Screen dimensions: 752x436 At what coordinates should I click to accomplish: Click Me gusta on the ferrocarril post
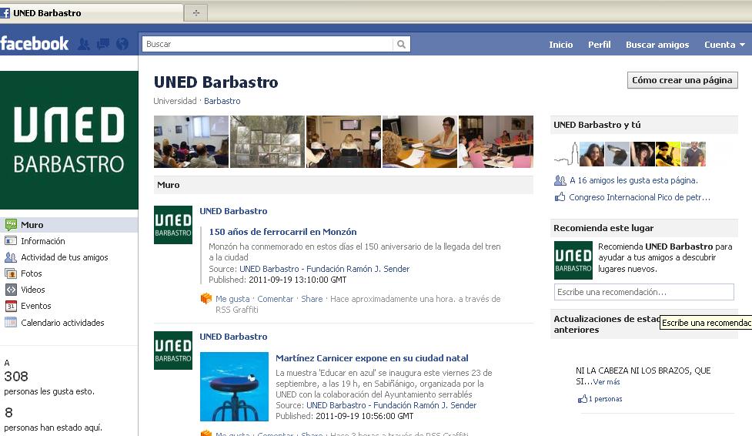click(232, 299)
